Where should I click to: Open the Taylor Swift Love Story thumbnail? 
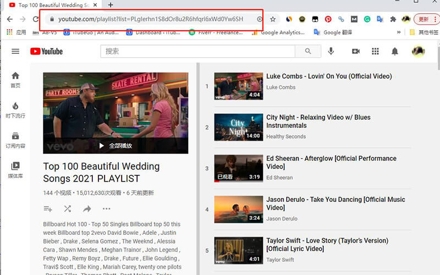239,250
